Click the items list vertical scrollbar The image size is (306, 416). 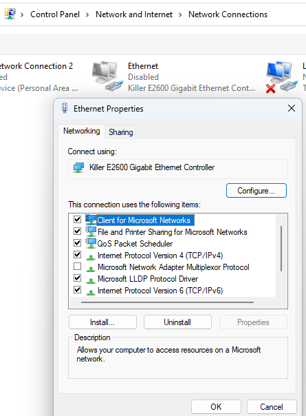281,249
